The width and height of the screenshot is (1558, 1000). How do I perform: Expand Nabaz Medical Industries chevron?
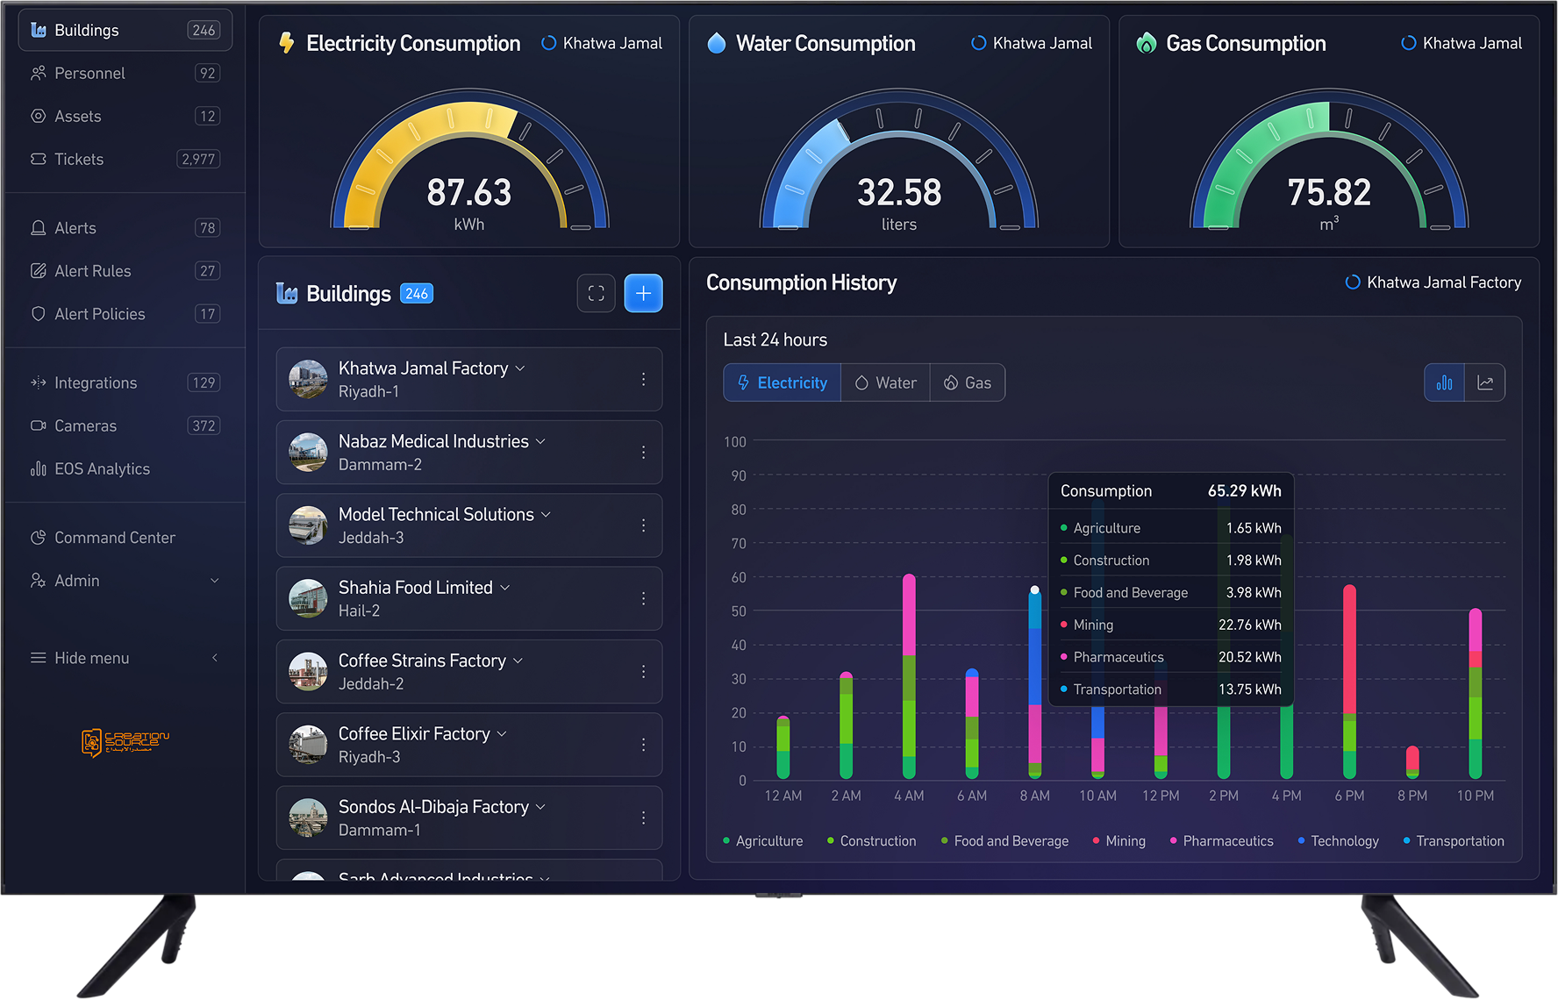540,441
